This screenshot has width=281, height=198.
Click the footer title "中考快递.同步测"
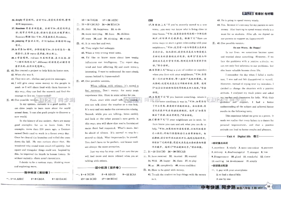coord(218,187)
